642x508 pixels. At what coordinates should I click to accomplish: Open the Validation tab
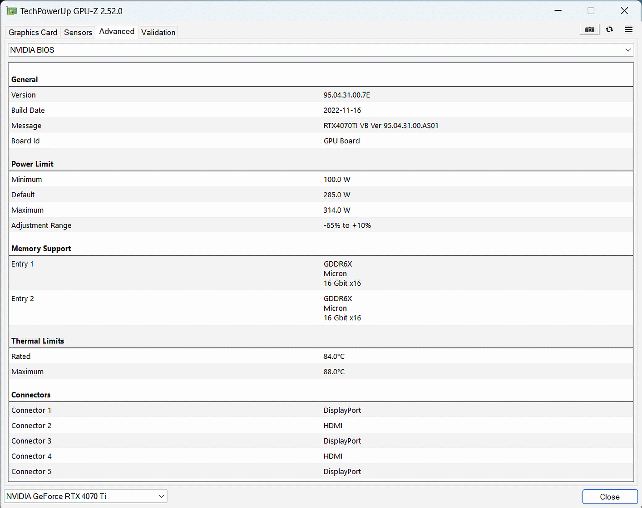(x=158, y=32)
